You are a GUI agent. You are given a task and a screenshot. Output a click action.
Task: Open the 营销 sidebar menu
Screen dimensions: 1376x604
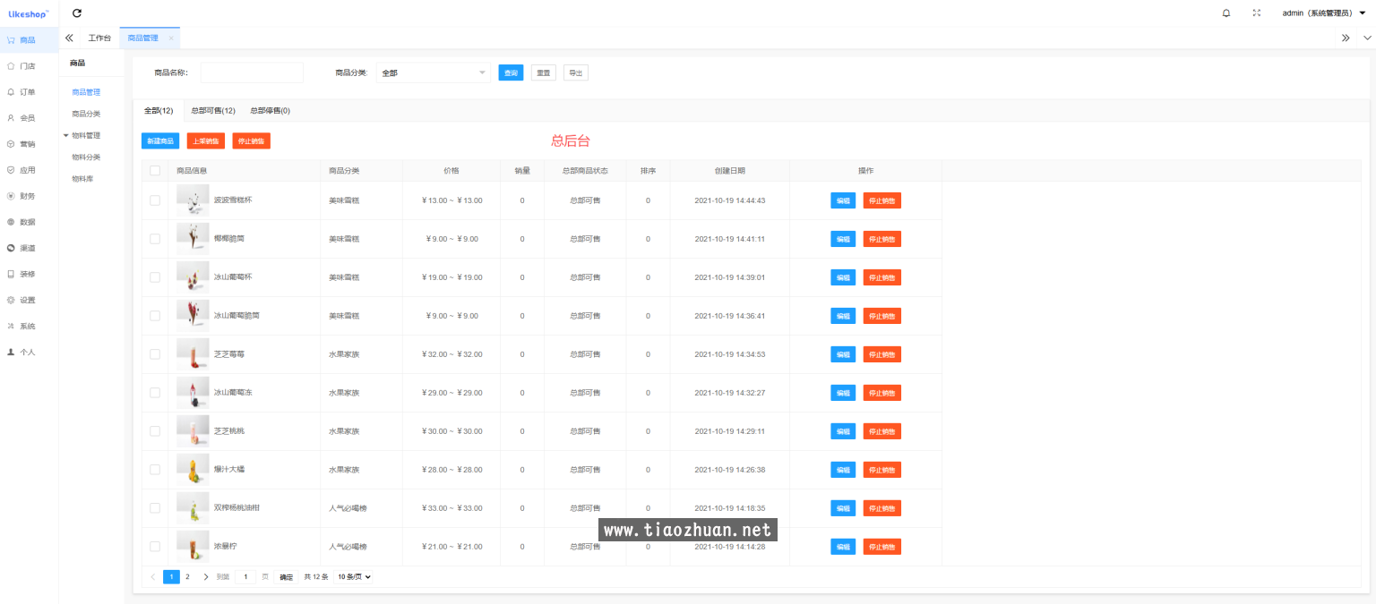(29, 144)
